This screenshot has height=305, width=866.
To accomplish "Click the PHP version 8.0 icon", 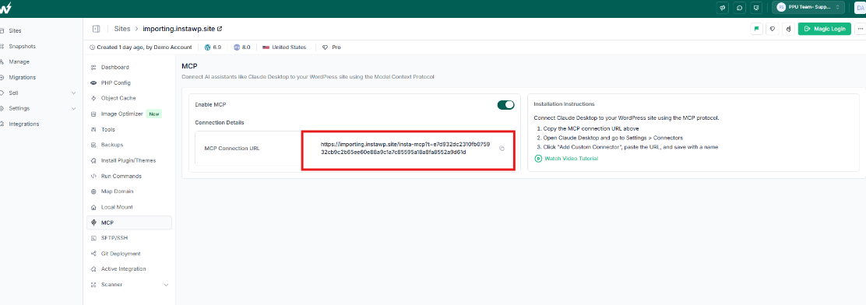I will (237, 47).
